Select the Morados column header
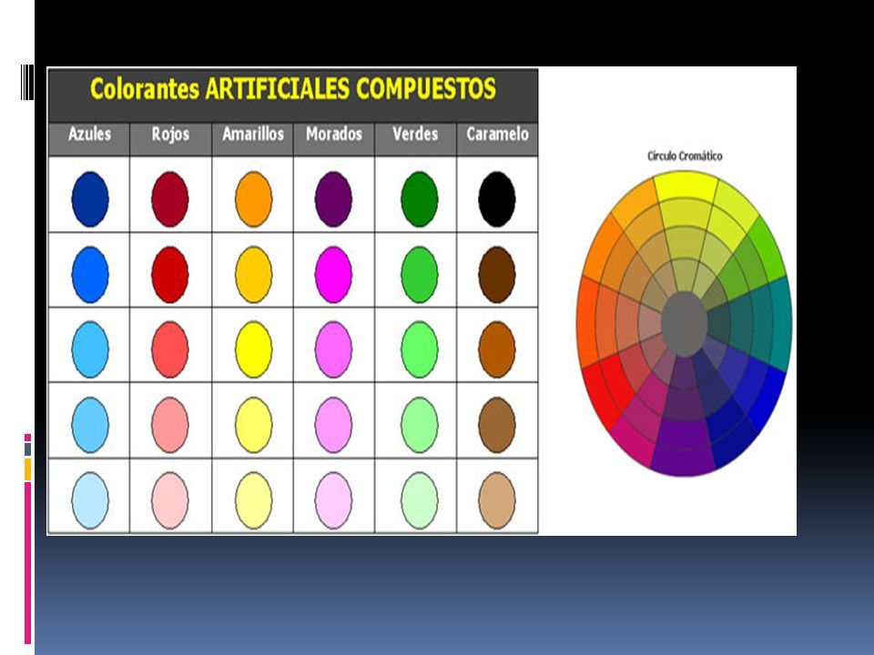 click(x=334, y=134)
